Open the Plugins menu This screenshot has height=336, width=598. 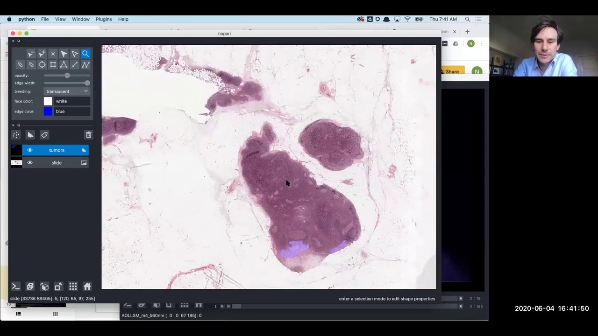point(104,19)
